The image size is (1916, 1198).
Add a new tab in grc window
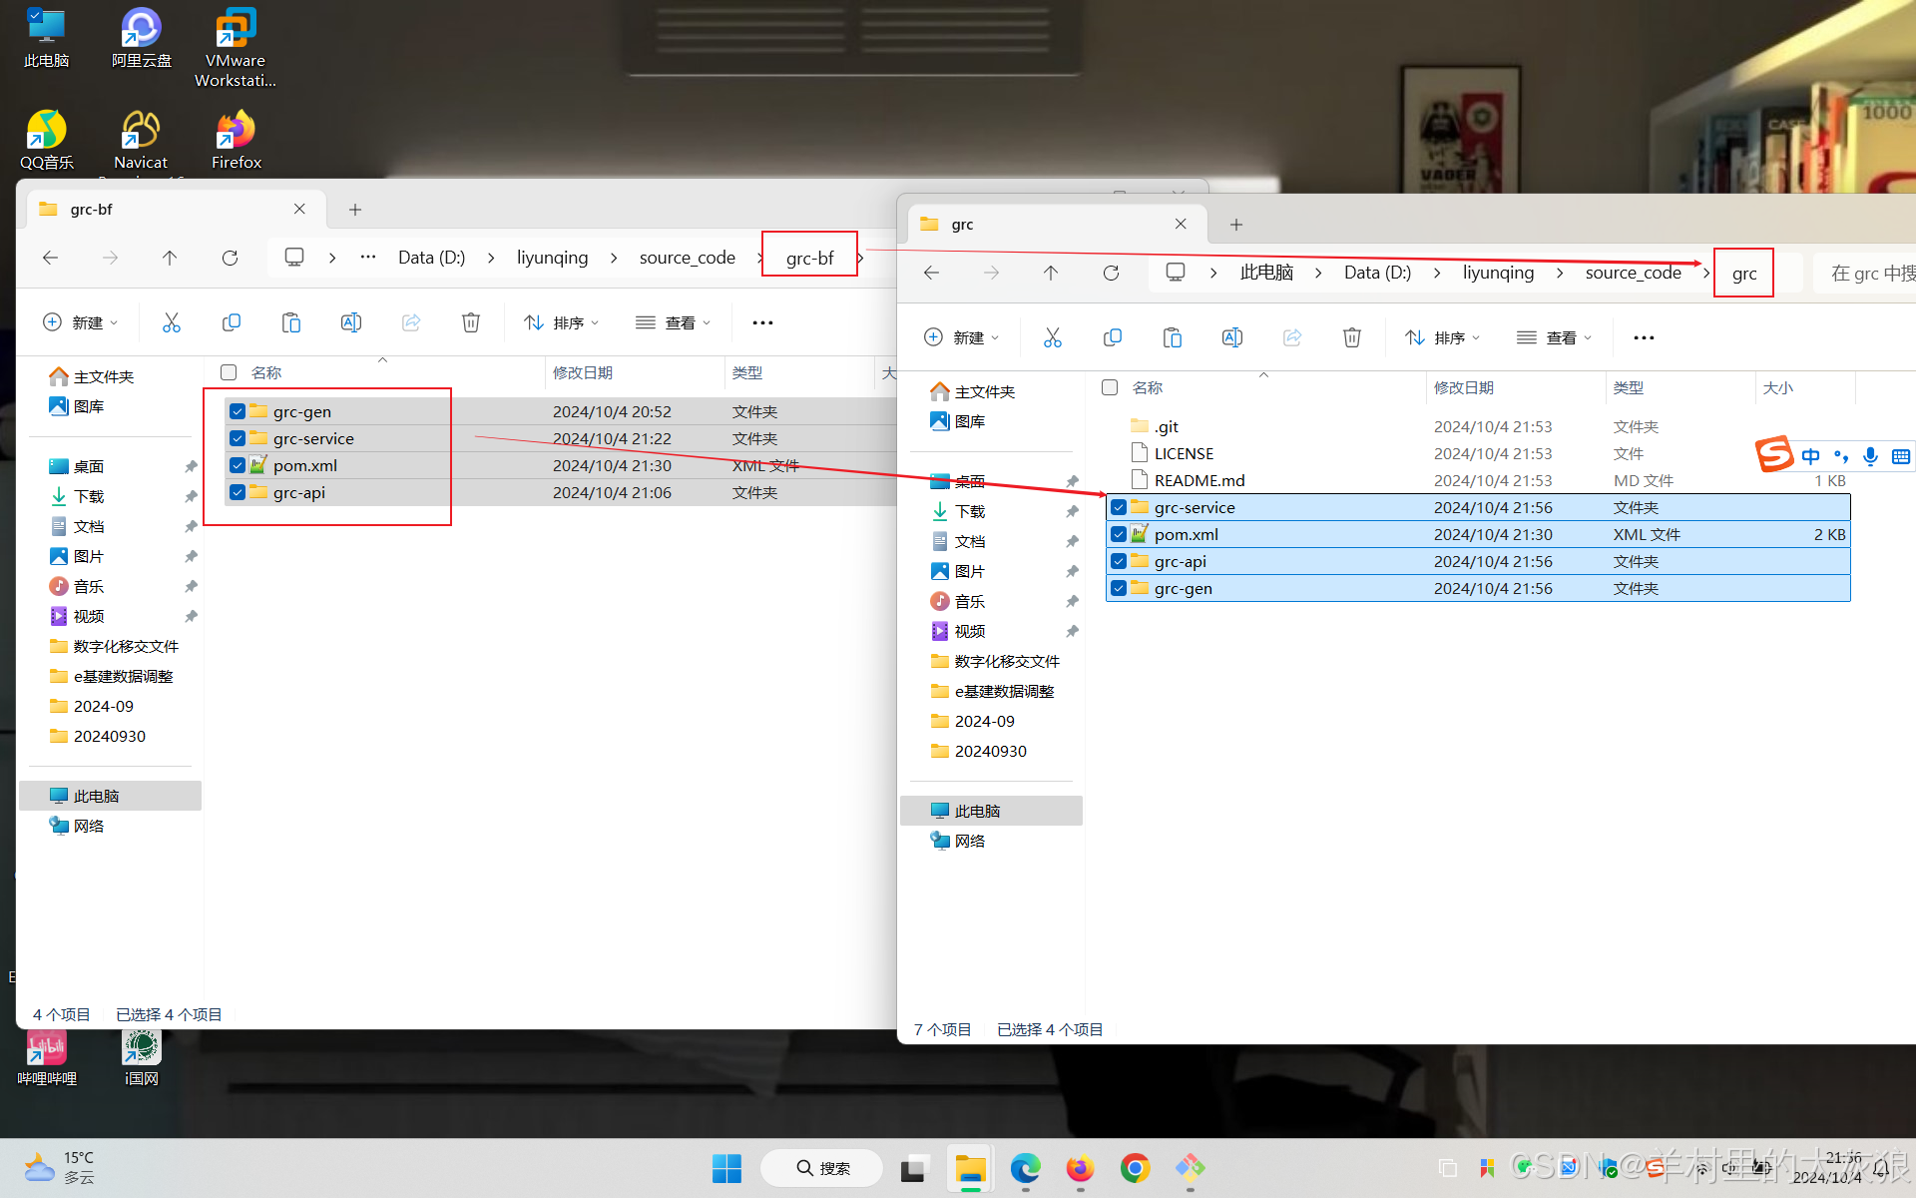tap(1236, 225)
